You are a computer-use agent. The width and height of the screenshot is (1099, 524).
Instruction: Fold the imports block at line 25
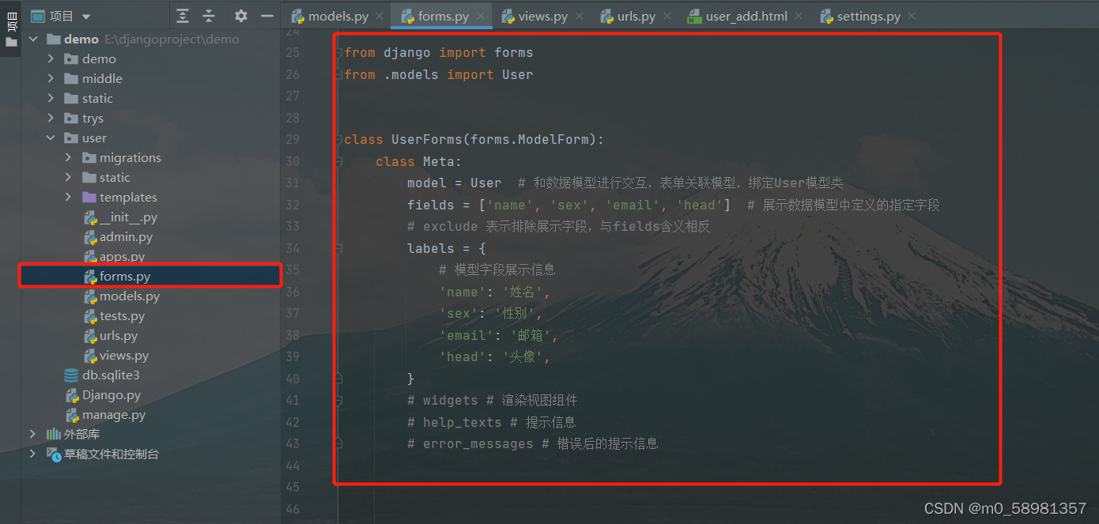(338, 53)
